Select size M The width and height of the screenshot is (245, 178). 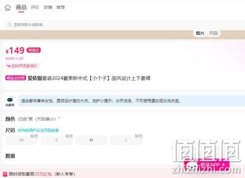coord(91,140)
